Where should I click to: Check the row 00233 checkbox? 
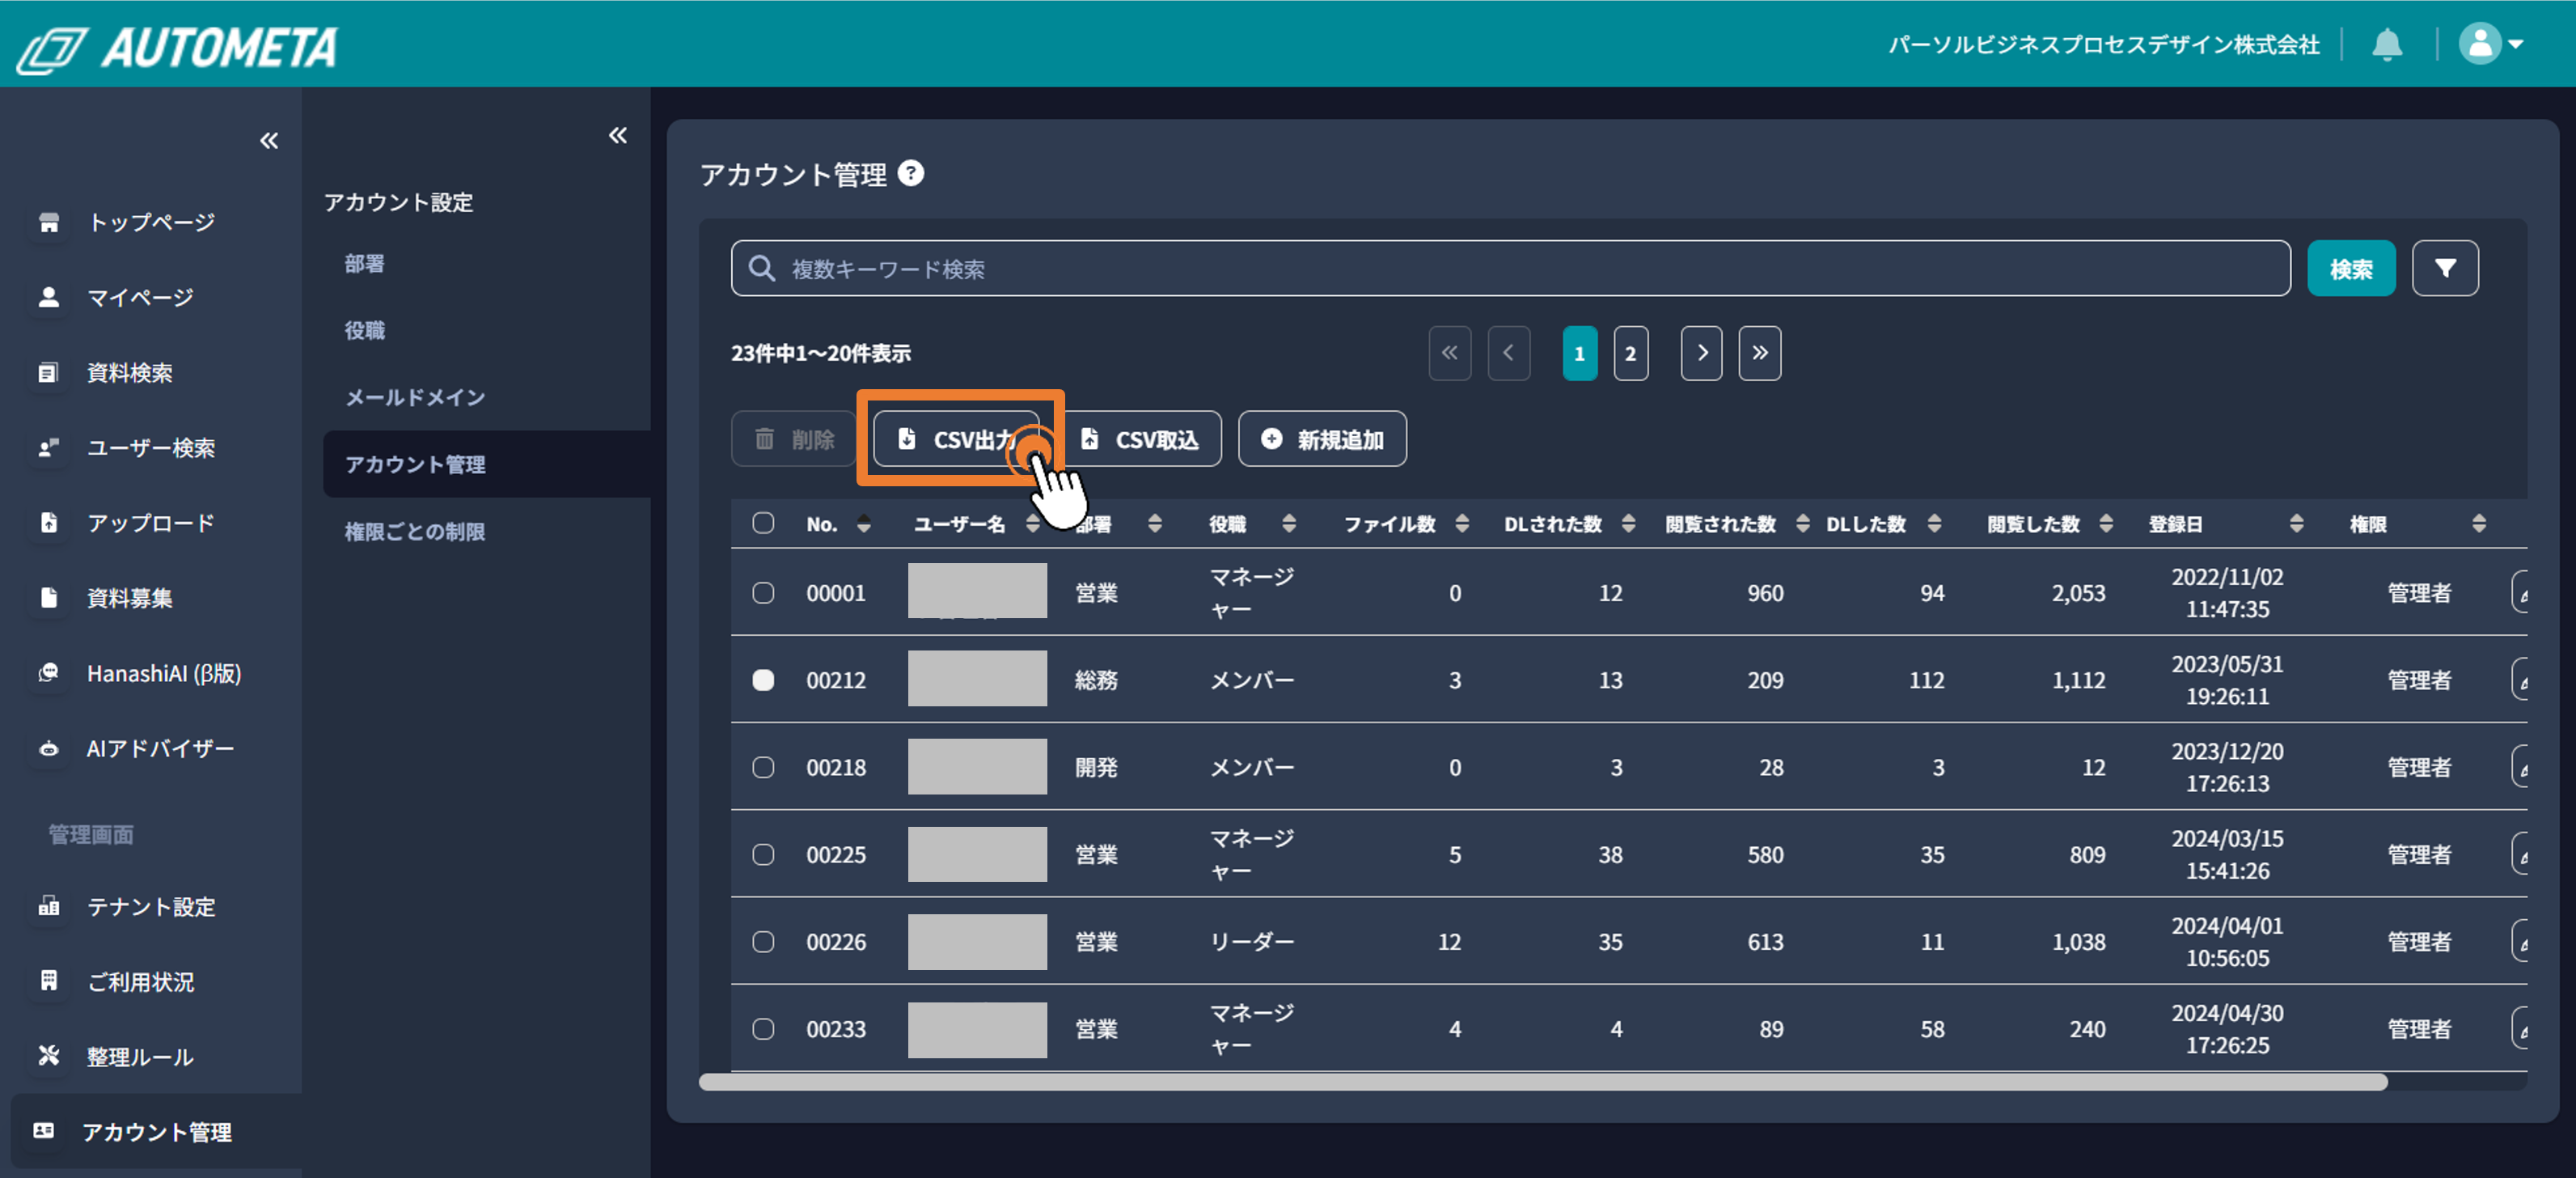click(763, 1028)
